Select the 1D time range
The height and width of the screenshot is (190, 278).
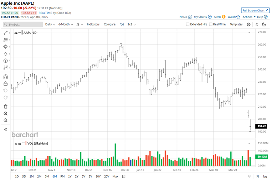click(17, 176)
